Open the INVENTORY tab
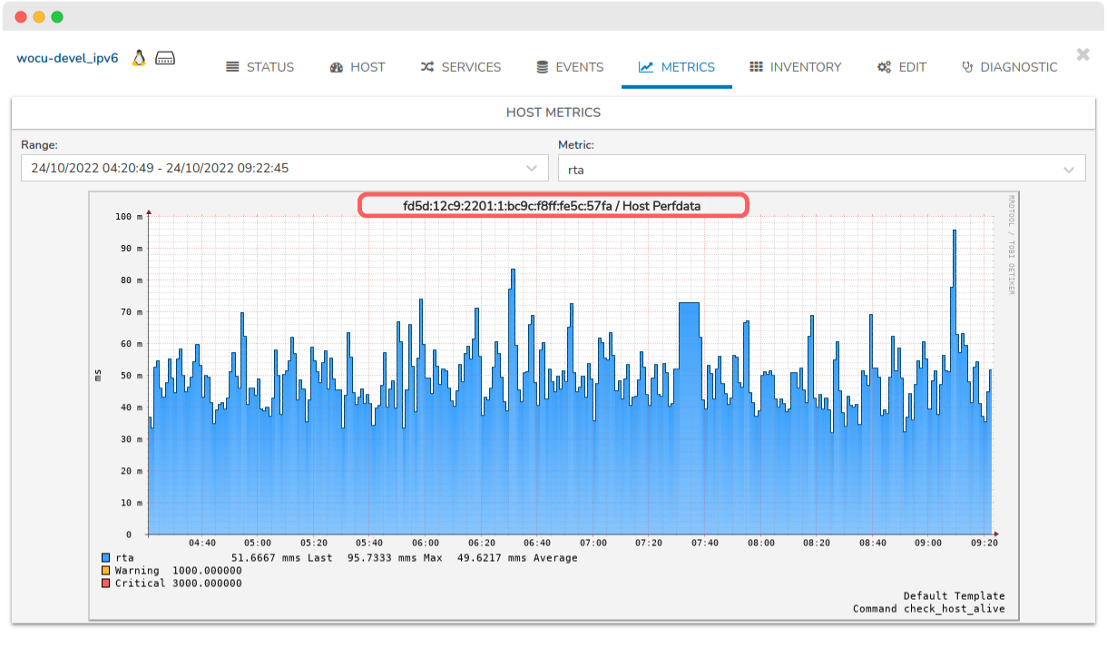1107x647 pixels. click(796, 67)
